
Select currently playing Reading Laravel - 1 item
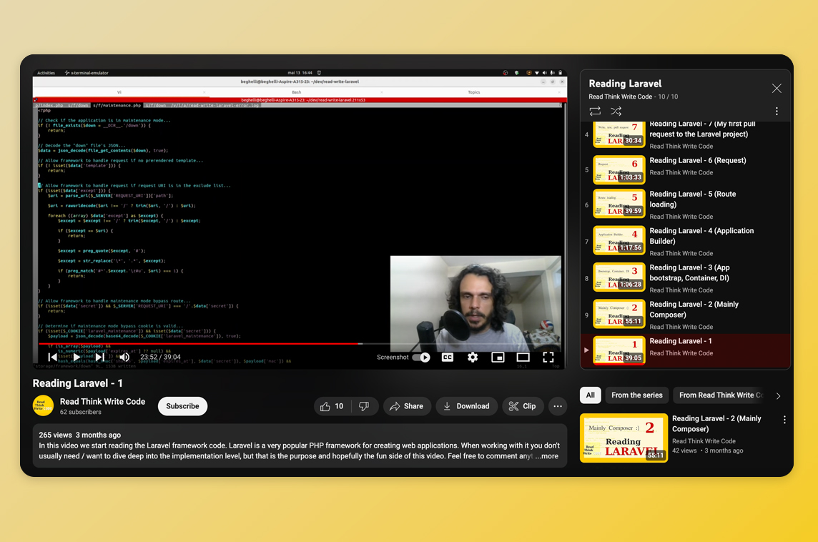click(x=685, y=350)
